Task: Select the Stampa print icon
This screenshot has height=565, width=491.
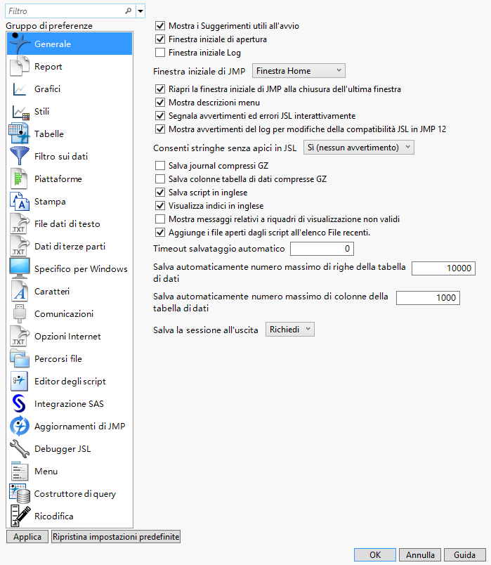Action: [x=20, y=202]
